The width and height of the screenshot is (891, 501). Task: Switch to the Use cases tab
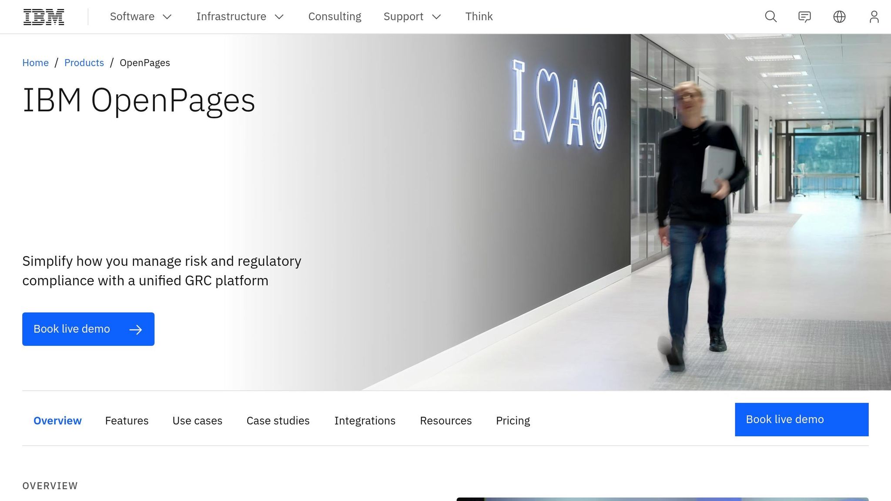tap(197, 421)
